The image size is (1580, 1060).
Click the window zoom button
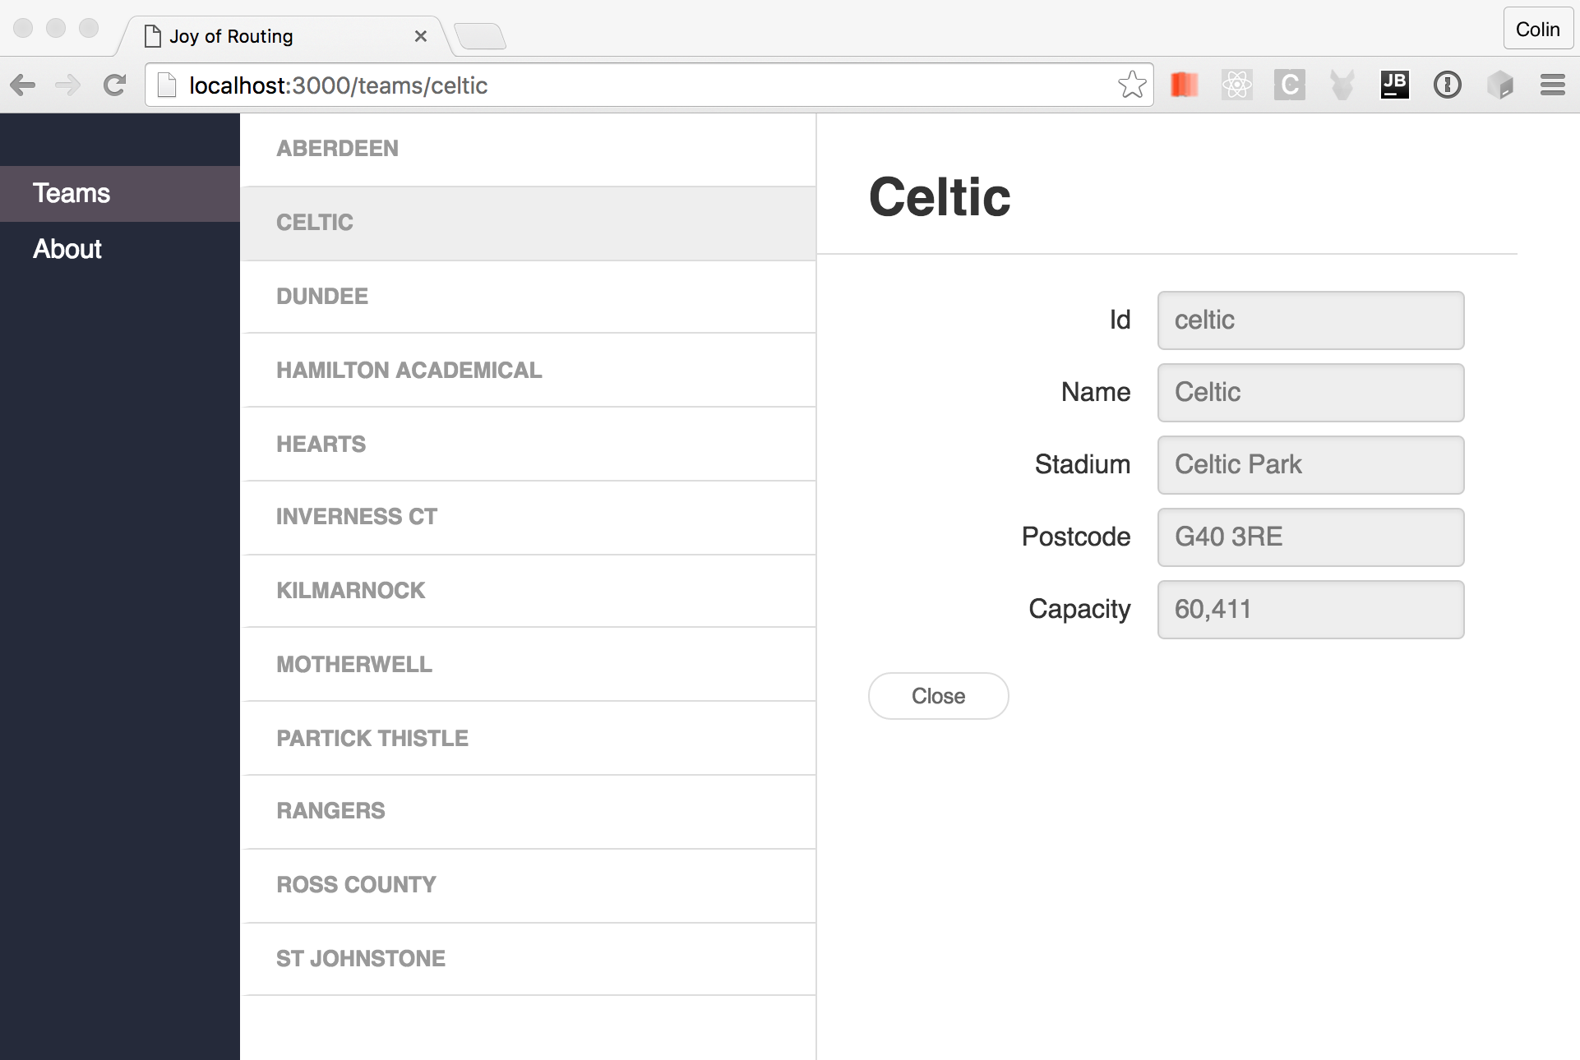(89, 28)
